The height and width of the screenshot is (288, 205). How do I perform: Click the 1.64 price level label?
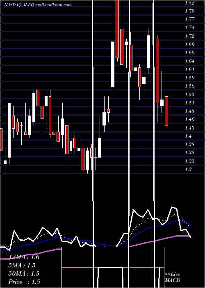pyautogui.click(x=189, y=61)
